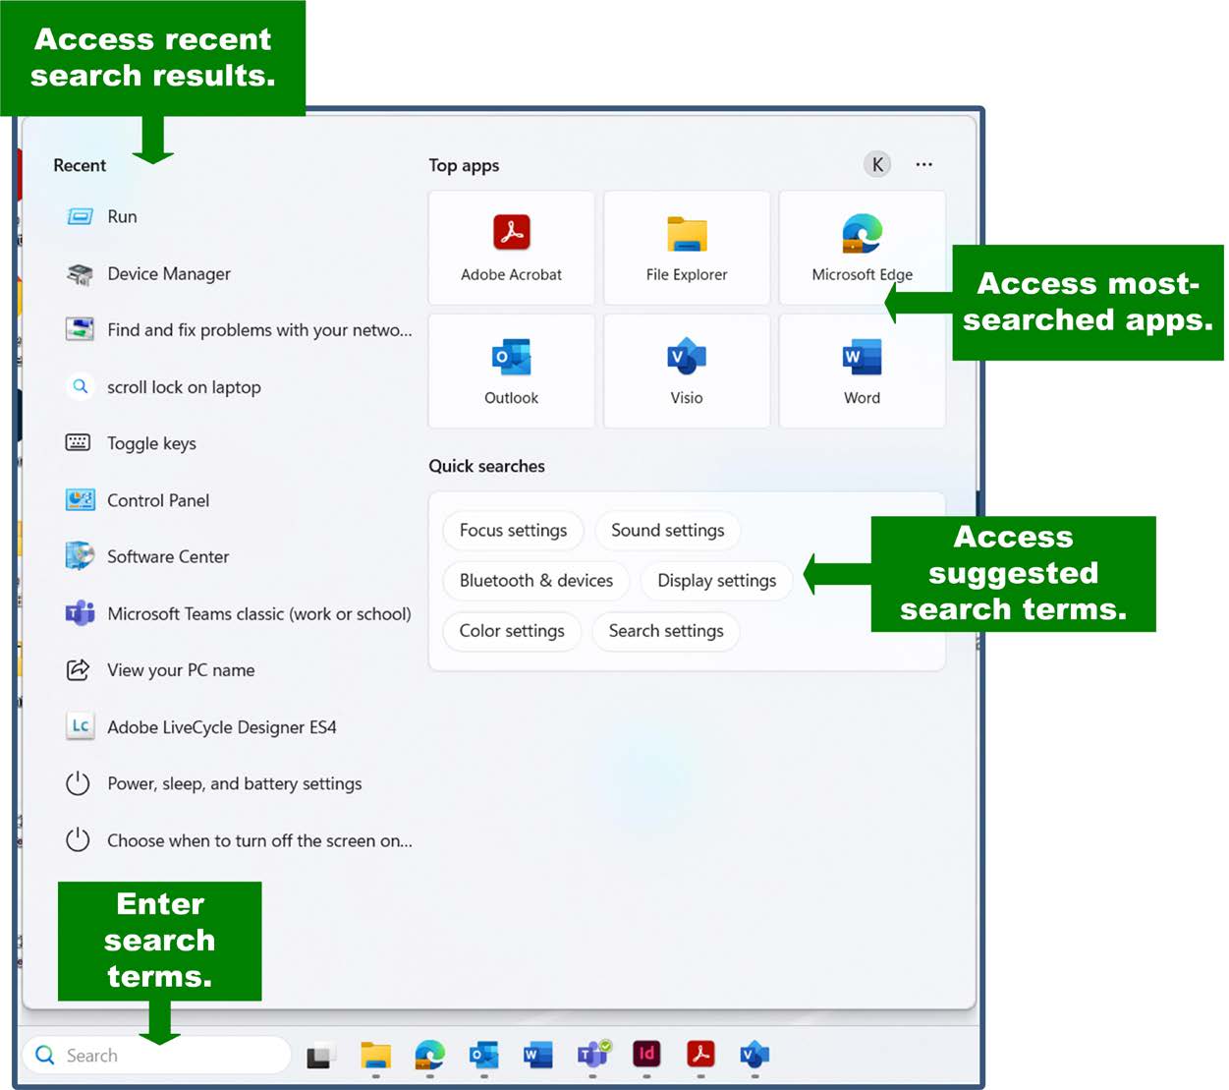
Task: Open Adobe Acrobat from the taskbar
Action: (x=700, y=1055)
